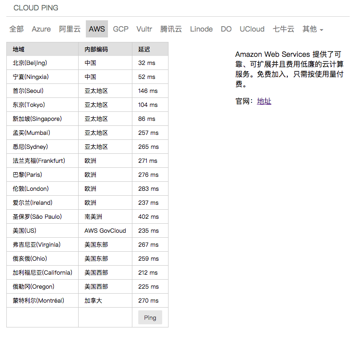
Task: Expand the 其他 dropdown menu
Action: click(x=313, y=29)
